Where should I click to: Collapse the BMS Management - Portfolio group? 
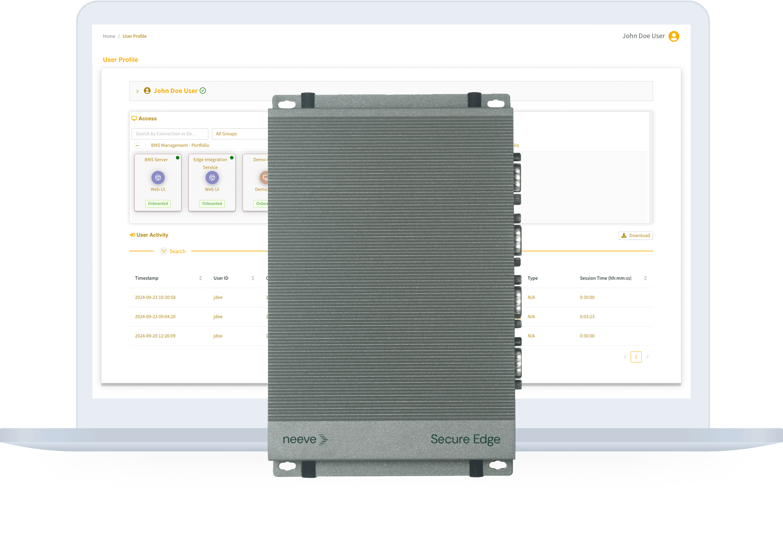(x=137, y=146)
